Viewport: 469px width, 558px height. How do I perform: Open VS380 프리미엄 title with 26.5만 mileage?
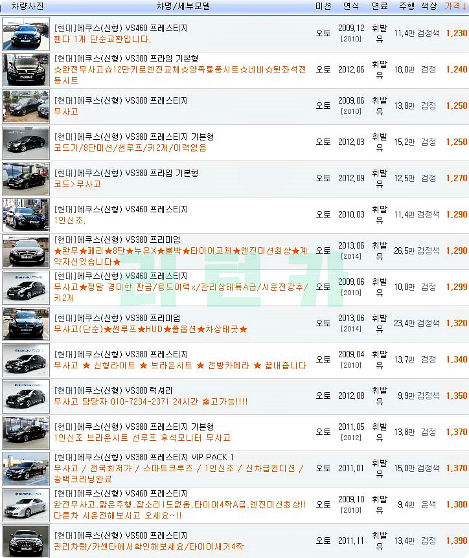117,240
